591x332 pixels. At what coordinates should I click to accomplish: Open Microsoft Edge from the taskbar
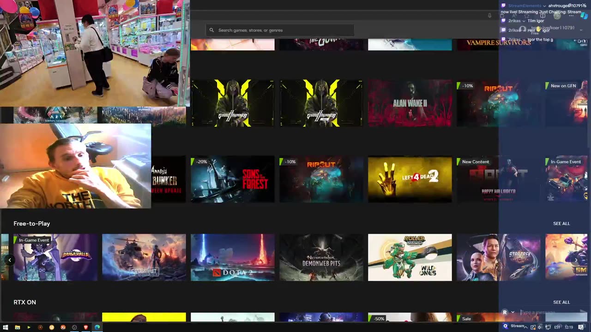[97, 327]
